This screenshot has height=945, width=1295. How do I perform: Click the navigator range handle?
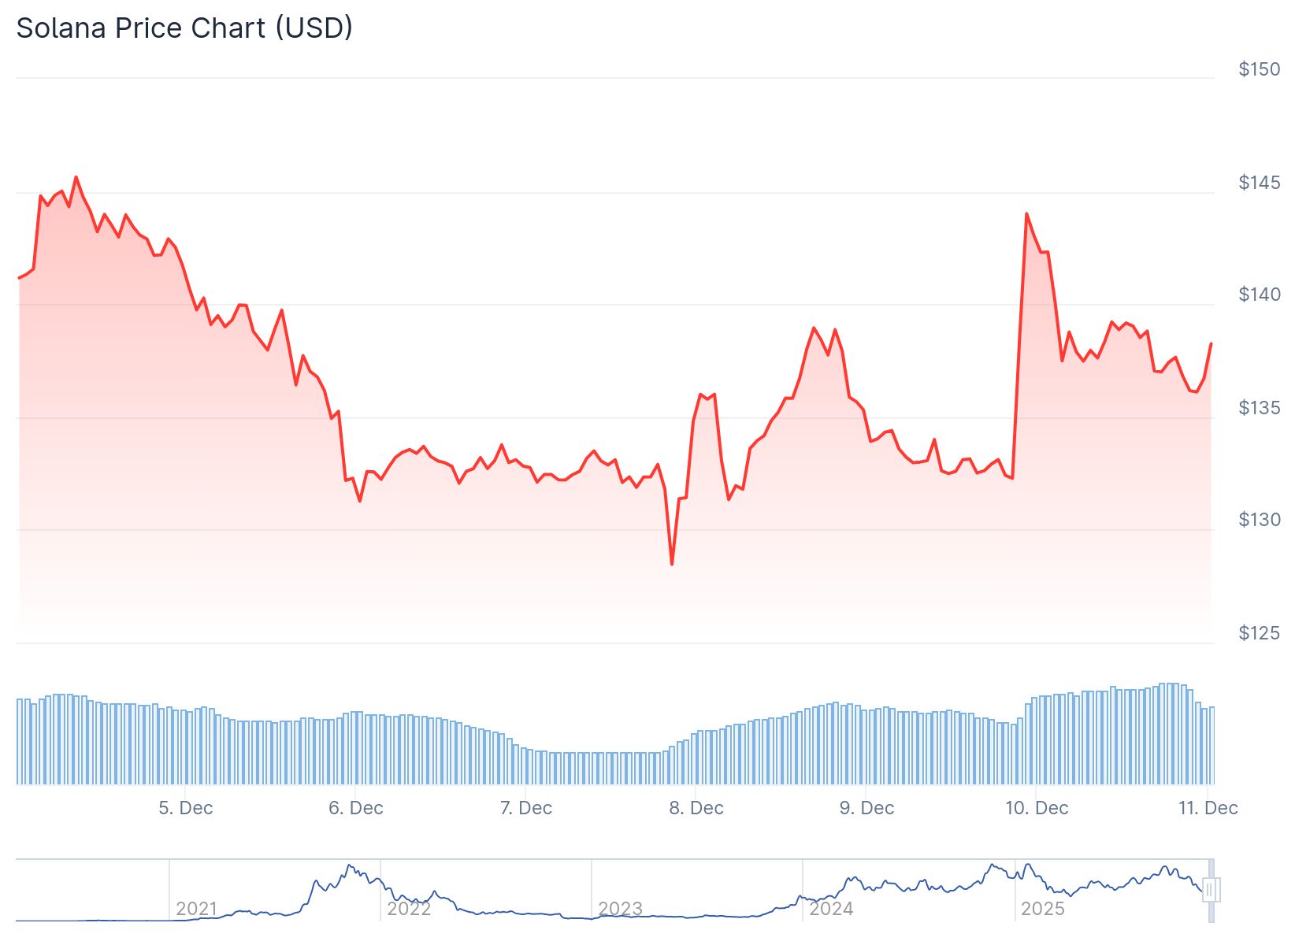coord(1212,890)
